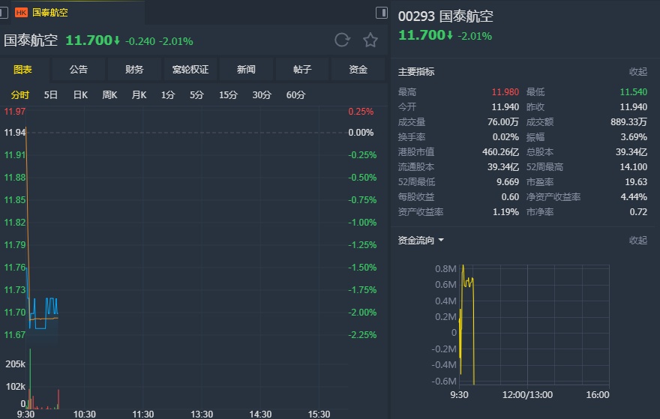Click the 11.94 left price axis label
Viewport: 660px width, 419px height.
tap(15, 133)
